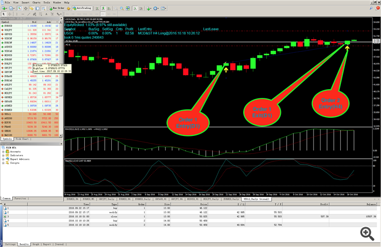
Task: Switch to the Tick Chart tab
Action: (x=22, y=139)
